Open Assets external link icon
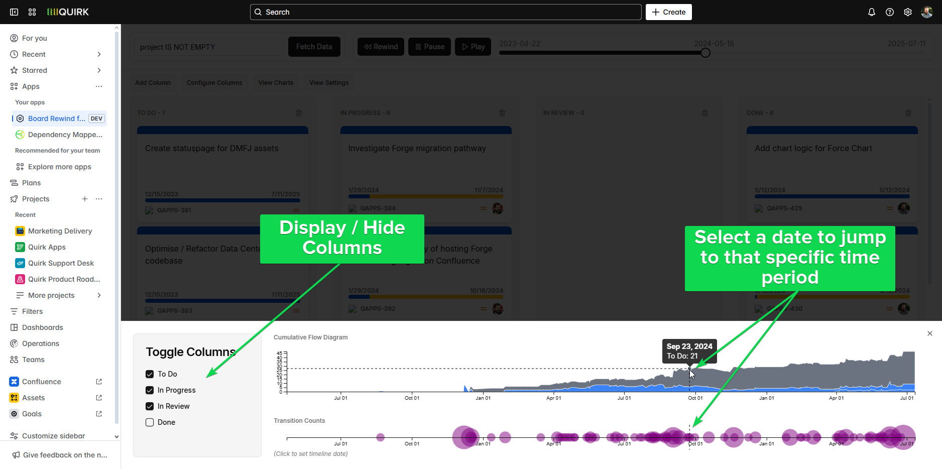942x469 pixels. point(99,398)
